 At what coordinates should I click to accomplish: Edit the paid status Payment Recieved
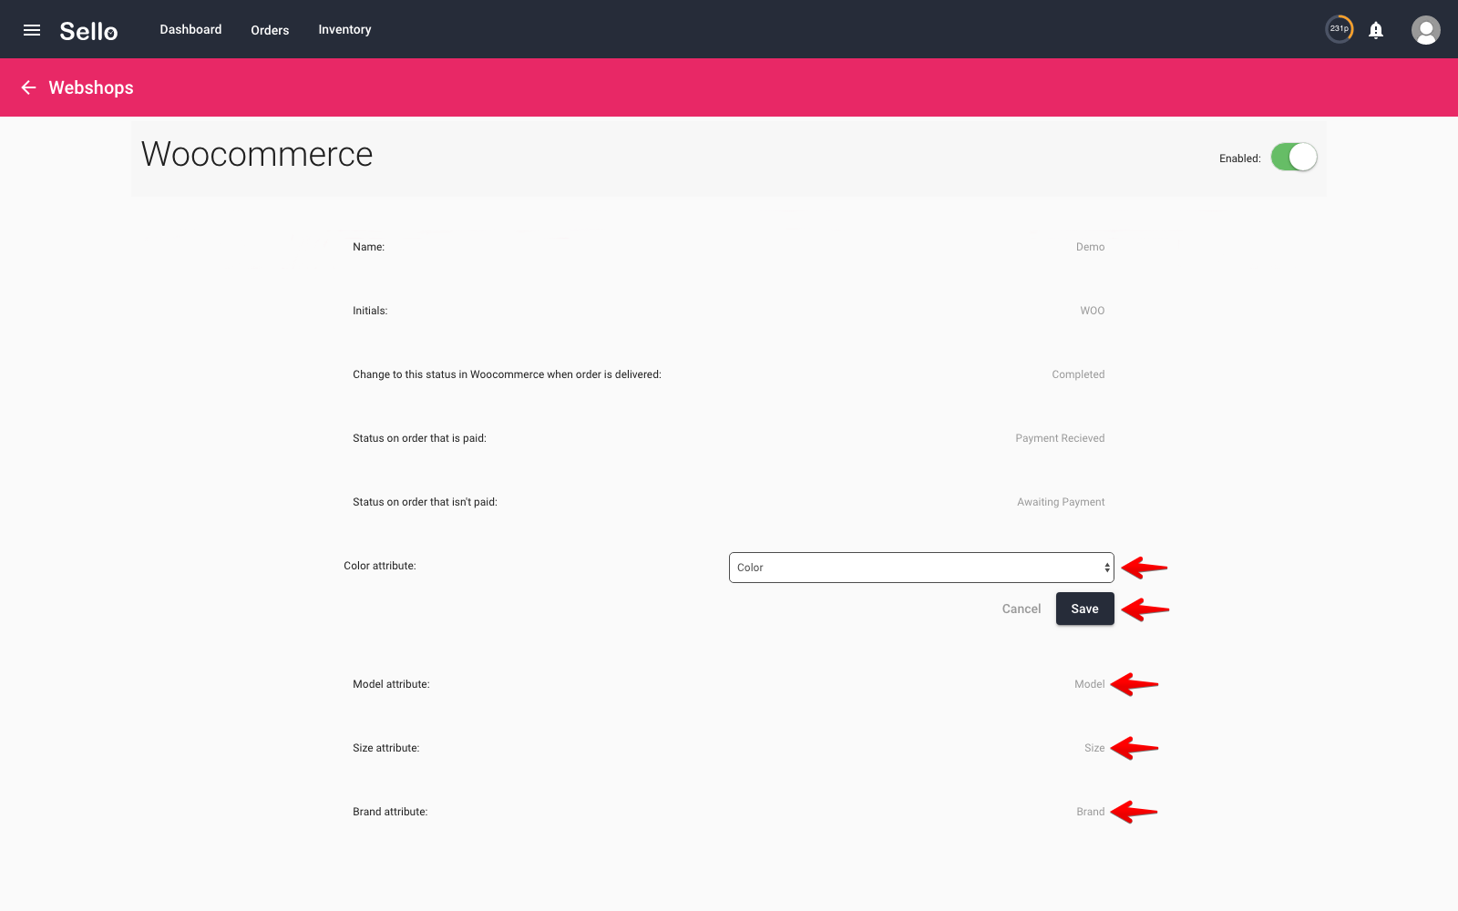[1060, 438]
